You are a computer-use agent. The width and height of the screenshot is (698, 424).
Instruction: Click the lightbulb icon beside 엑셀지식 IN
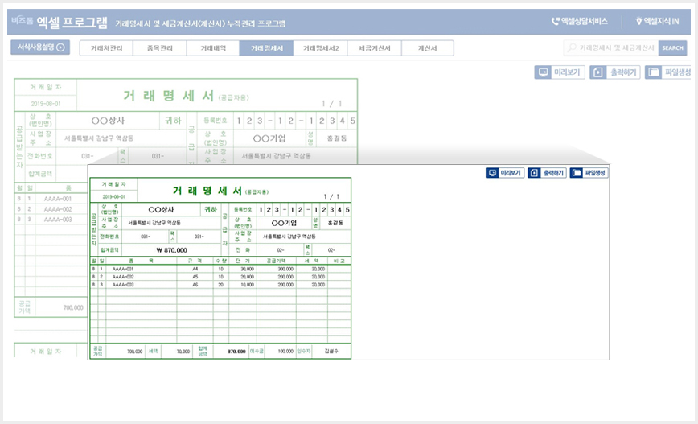[638, 21]
